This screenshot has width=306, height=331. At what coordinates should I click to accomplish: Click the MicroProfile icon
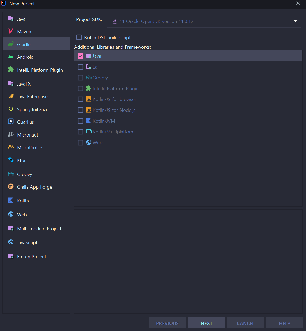pyautogui.click(x=11, y=147)
